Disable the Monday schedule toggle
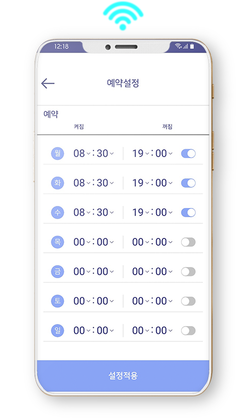Viewport: 247px width, 418px height. tap(188, 154)
